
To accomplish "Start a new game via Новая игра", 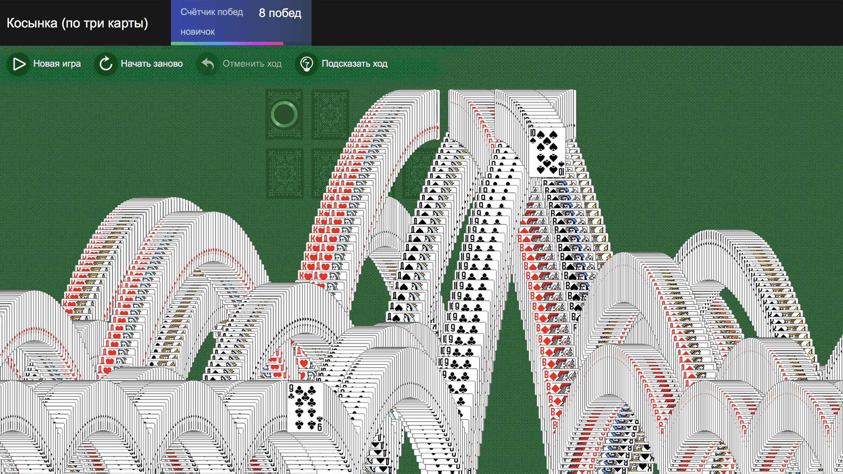I will click(x=57, y=64).
